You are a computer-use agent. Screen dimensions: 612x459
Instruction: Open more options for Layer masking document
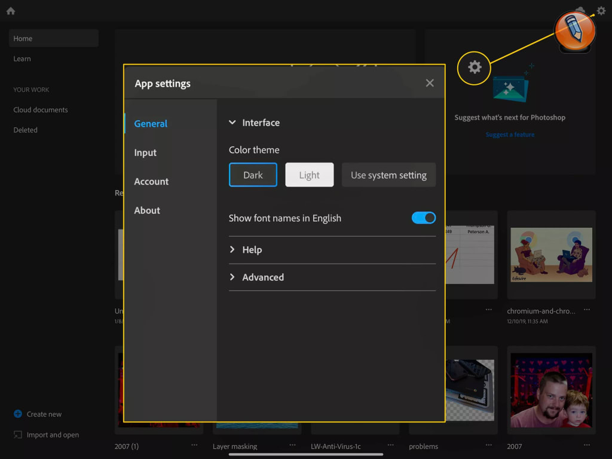292,445
